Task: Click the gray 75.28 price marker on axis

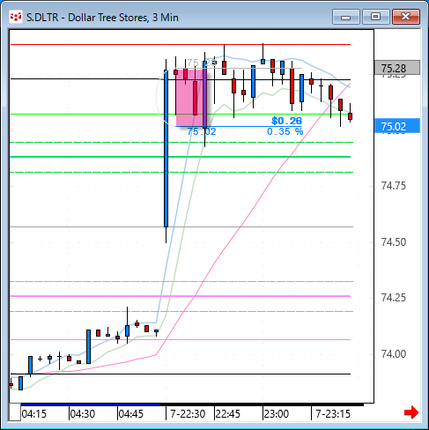Action: (x=397, y=68)
